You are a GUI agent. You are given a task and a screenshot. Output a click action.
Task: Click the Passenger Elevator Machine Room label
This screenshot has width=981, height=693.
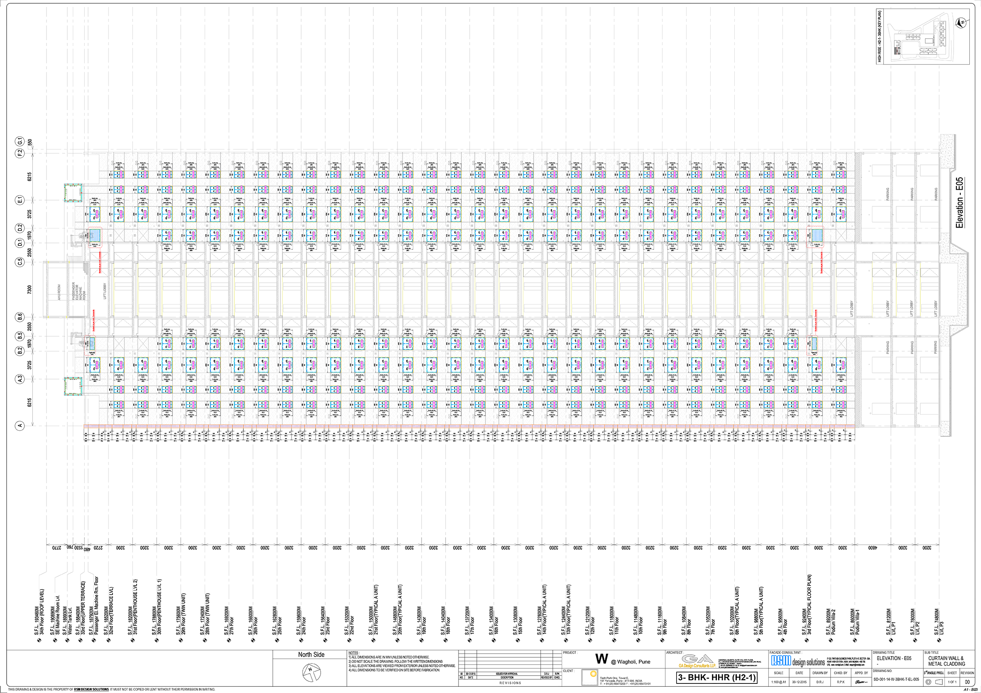78,291
